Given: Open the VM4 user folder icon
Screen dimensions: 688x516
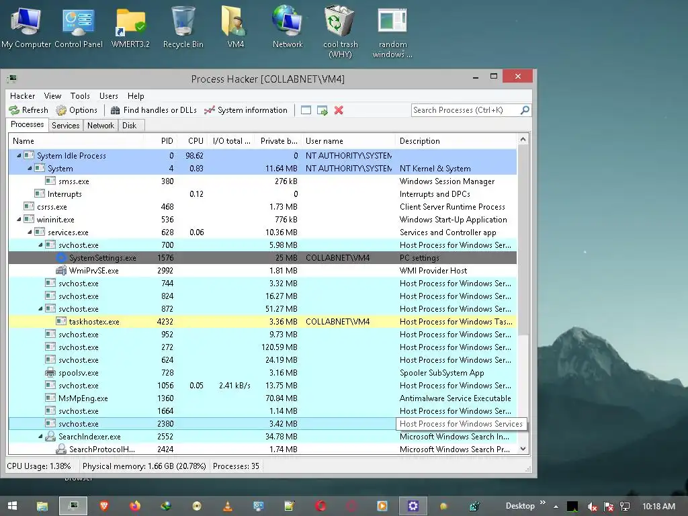Looking at the screenshot, I should pyautogui.click(x=236, y=27).
